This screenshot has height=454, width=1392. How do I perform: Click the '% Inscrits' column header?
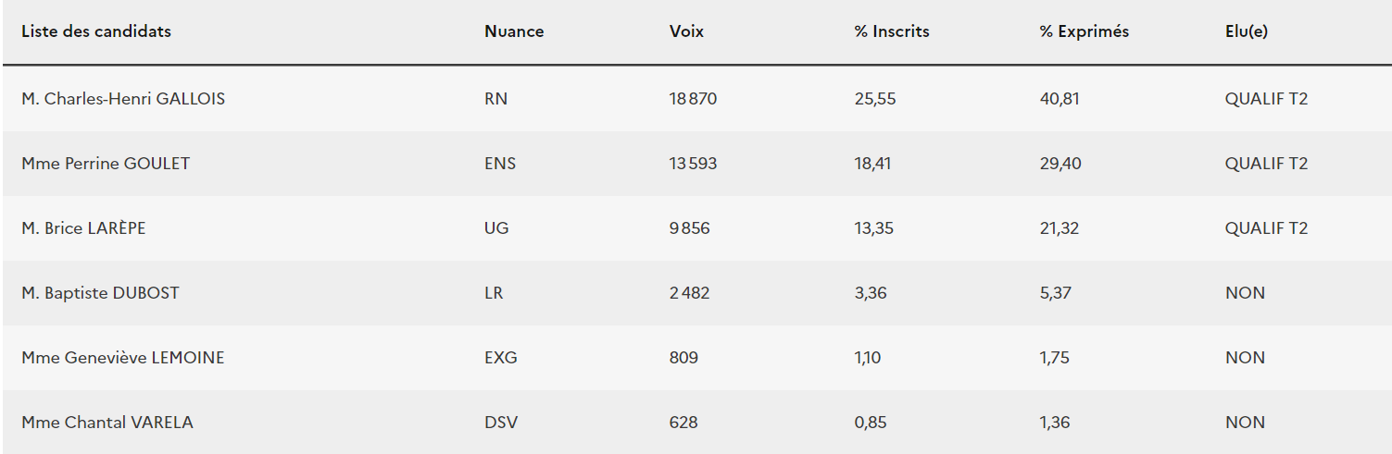[891, 31]
